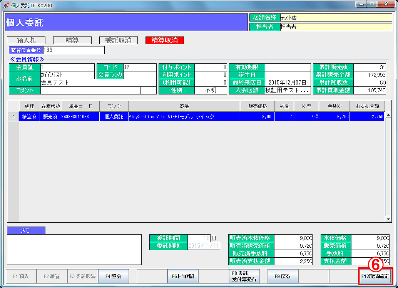398x288 pixels.
Task: Select the 預入れ mode button
Action: [x=26, y=40]
